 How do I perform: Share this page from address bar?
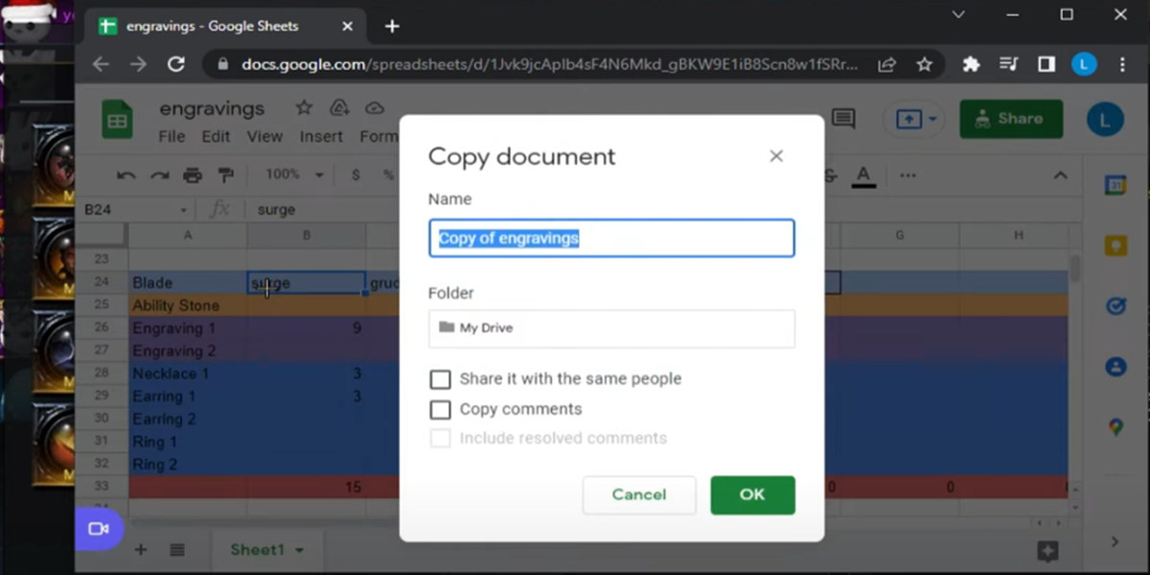[887, 64]
